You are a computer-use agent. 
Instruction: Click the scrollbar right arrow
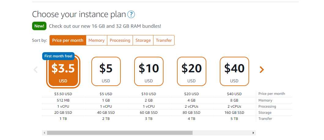253,133
